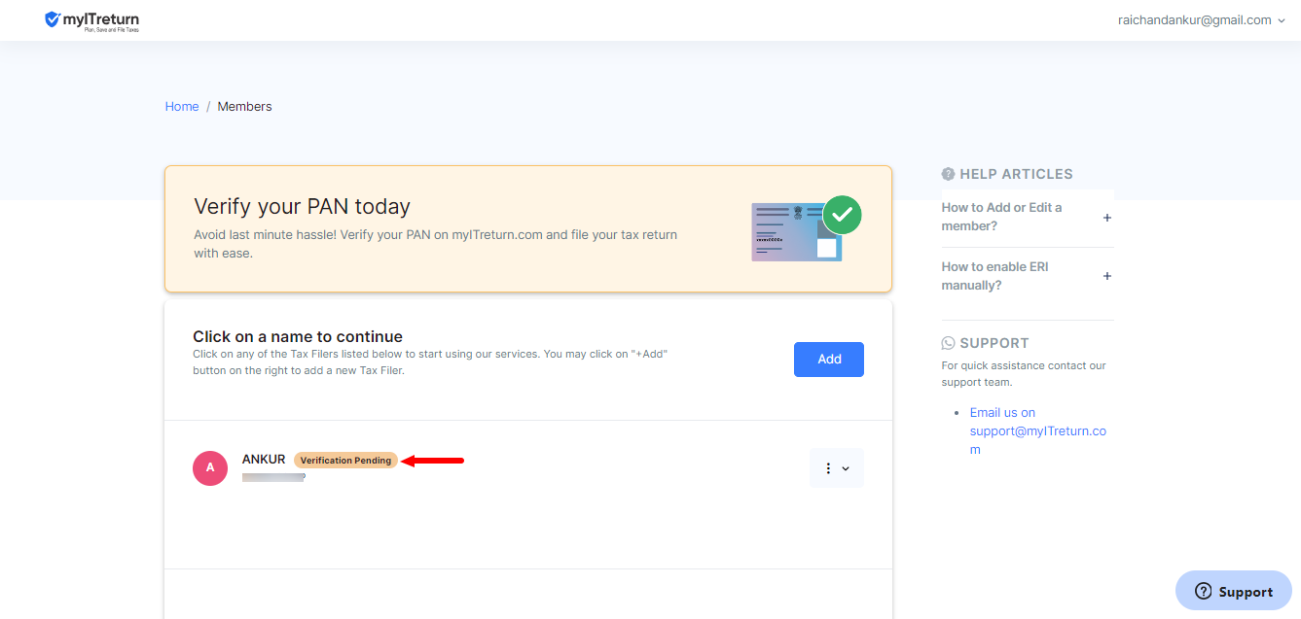Navigate to Home via the breadcrumb
Viewport: 1301px width, 619px height.
click(181, 106)
